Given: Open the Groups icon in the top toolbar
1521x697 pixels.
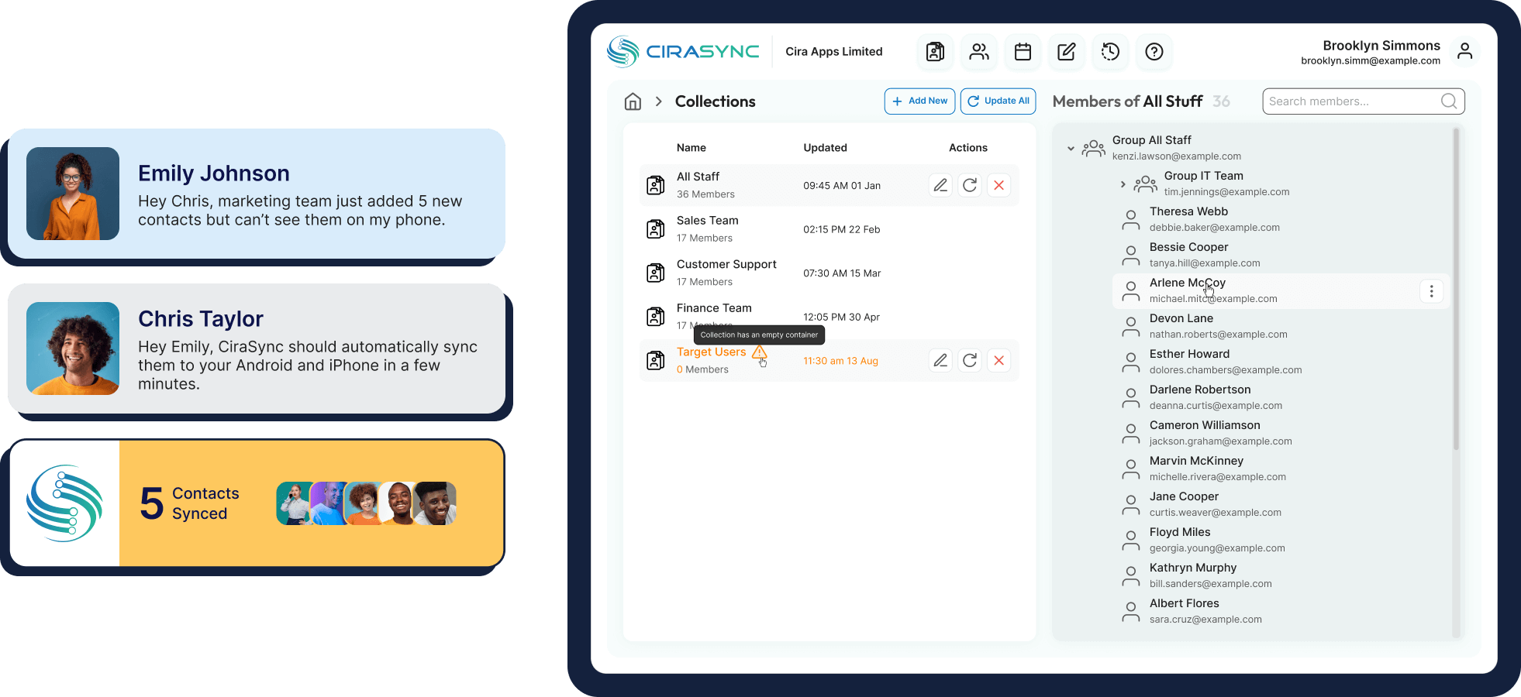Looking at the screenshot, I should (978, 52).
